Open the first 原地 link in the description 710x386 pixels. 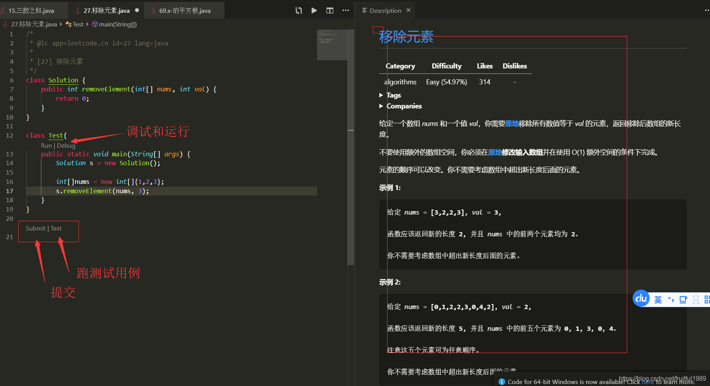coord(512,124)
